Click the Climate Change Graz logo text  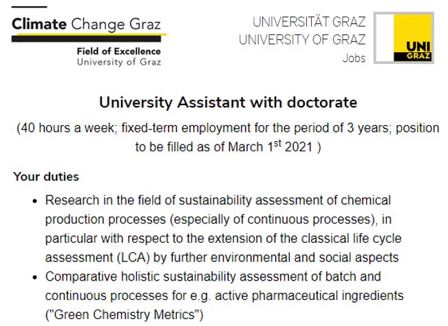(86, 24)
